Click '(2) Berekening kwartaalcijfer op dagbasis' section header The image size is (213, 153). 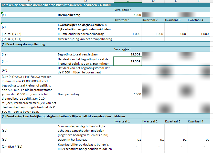point(106,116)
